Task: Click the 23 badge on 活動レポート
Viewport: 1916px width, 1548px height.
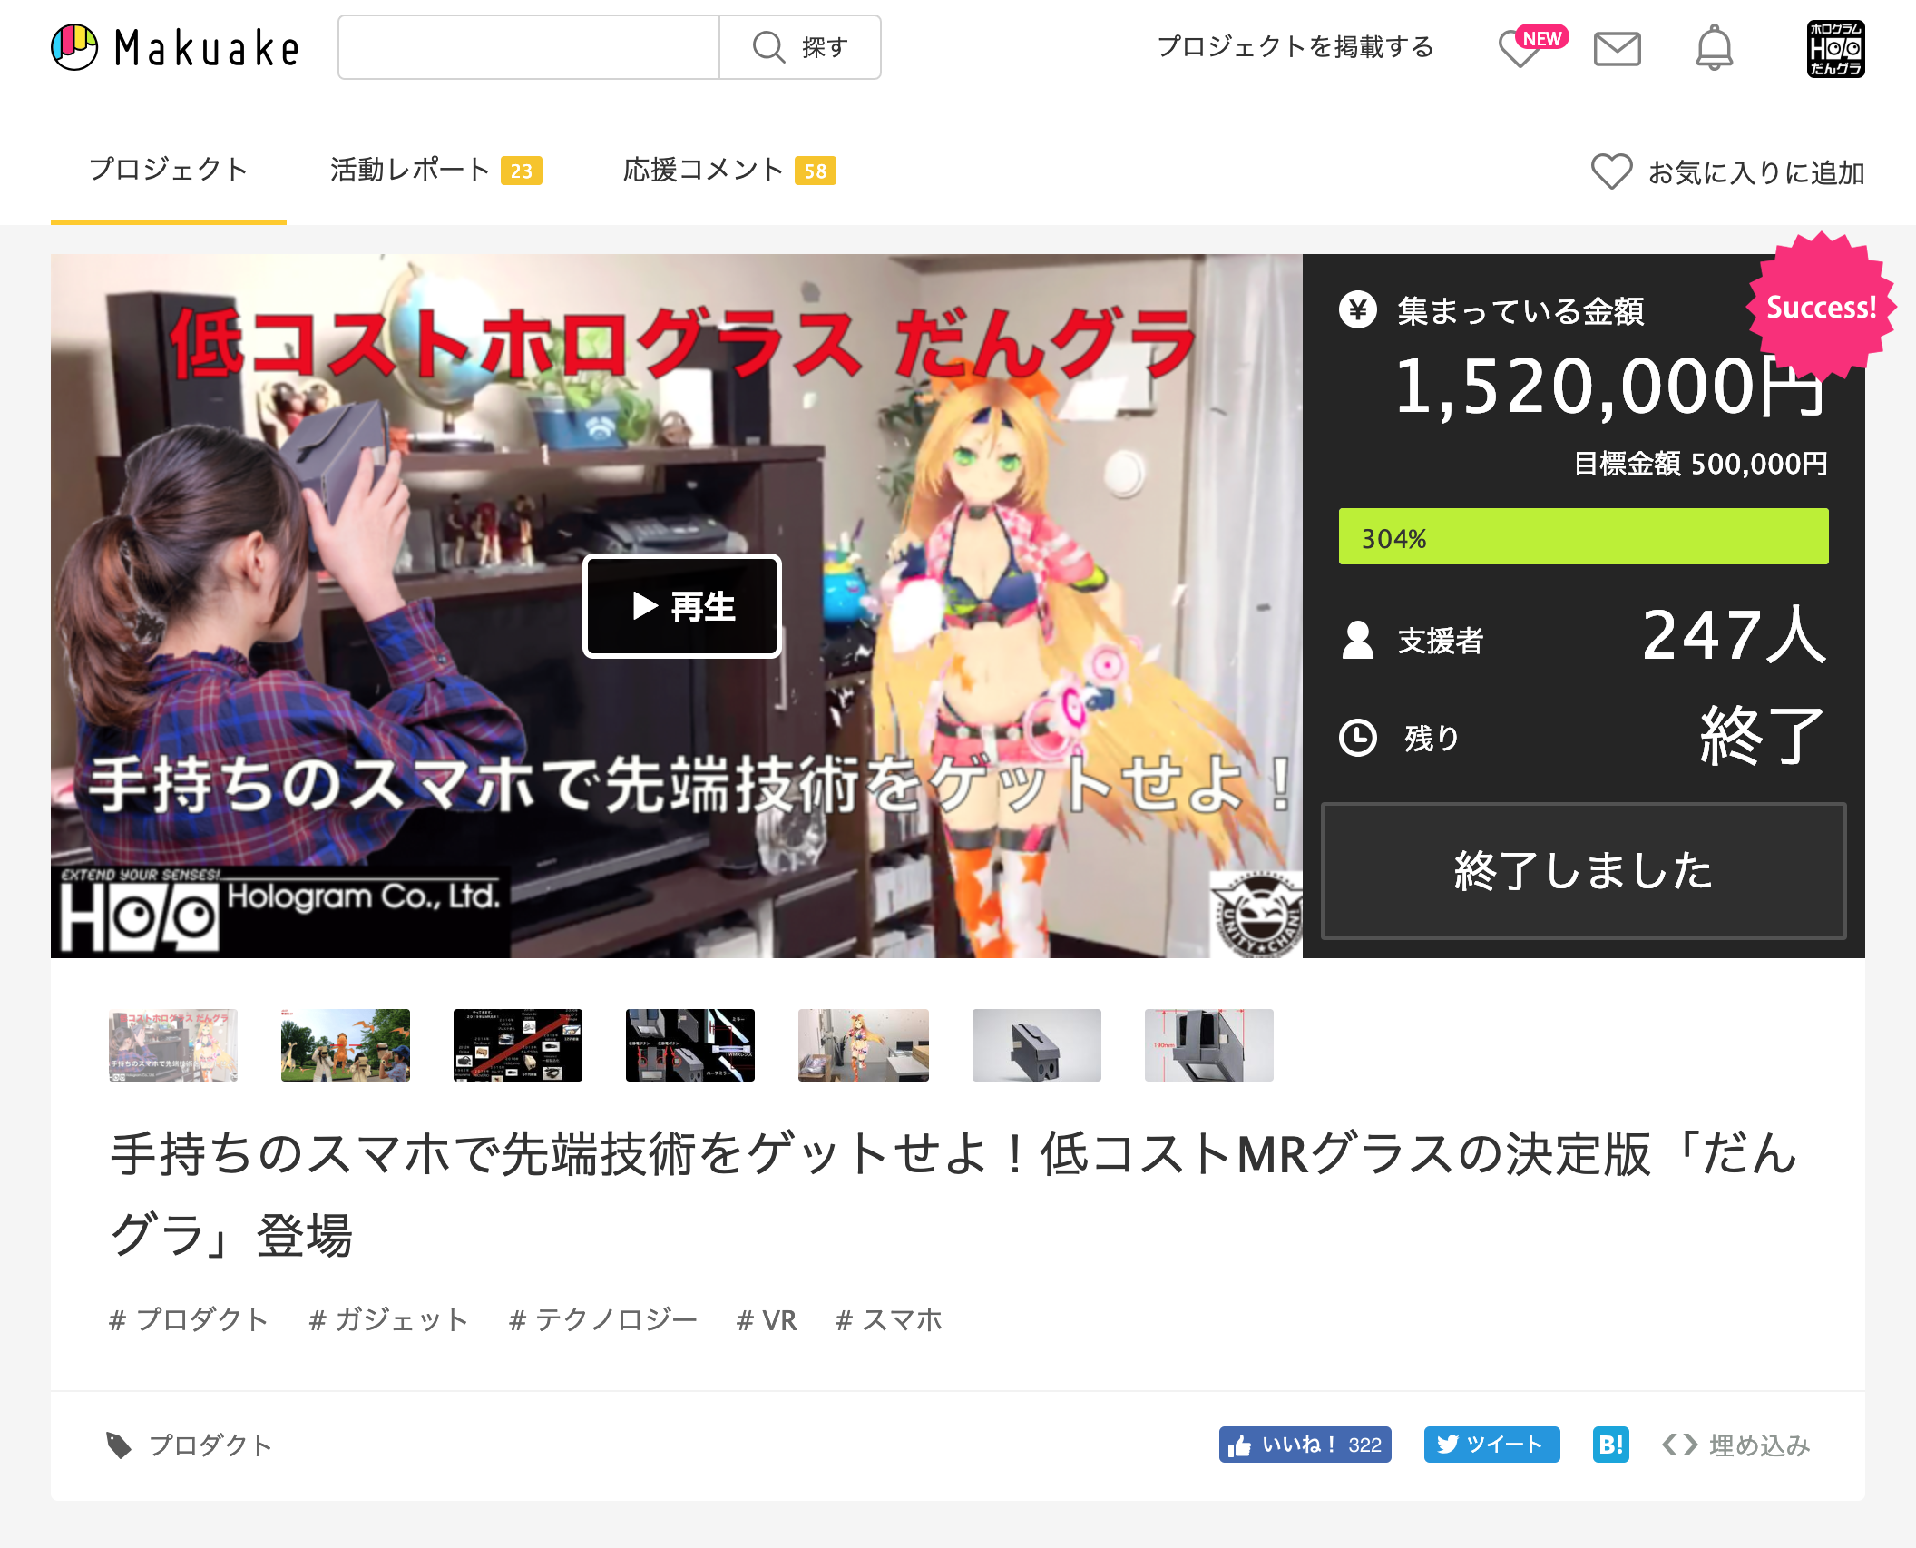Action: 522,171
